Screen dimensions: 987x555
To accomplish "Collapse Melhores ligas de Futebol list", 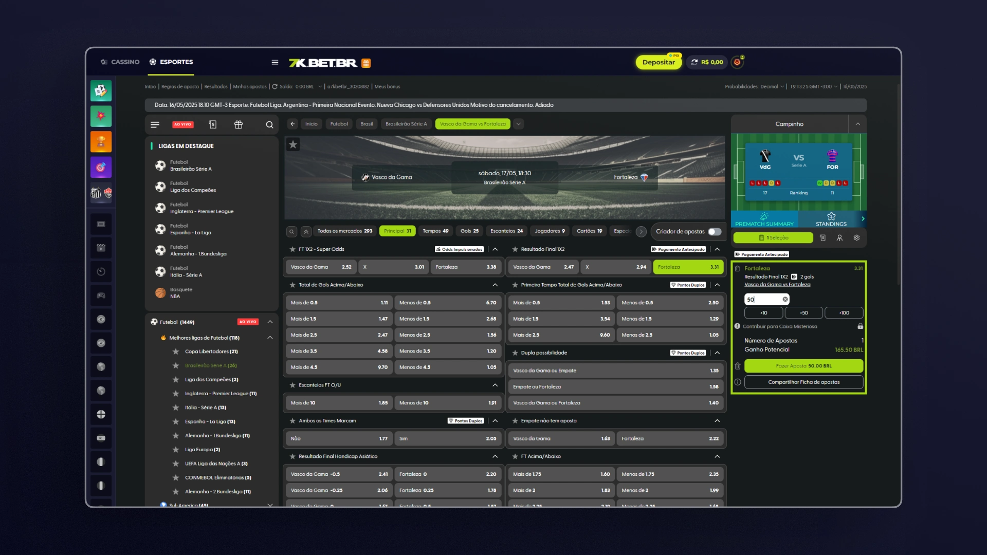I will pyautogui.click(x=270, y=338).
